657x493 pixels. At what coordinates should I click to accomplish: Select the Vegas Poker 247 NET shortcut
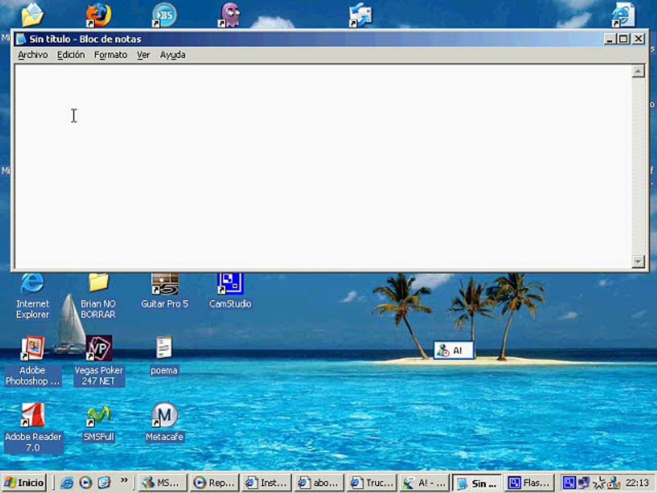point(99,361)
